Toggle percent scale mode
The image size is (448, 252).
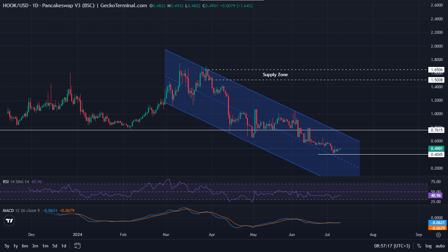(419, 246)
